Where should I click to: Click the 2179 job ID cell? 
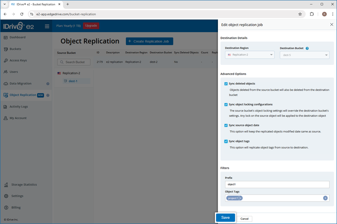[100, 62]
